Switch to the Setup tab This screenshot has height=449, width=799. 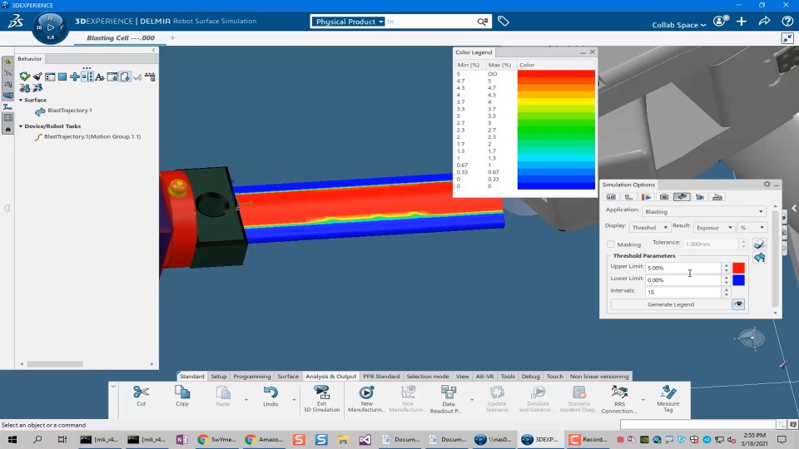pyautogui.click(x=219, y=376)
